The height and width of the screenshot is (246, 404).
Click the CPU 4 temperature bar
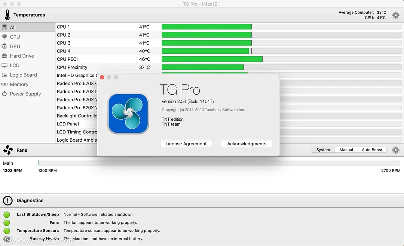pyautogui.click(x=282, y=51)
